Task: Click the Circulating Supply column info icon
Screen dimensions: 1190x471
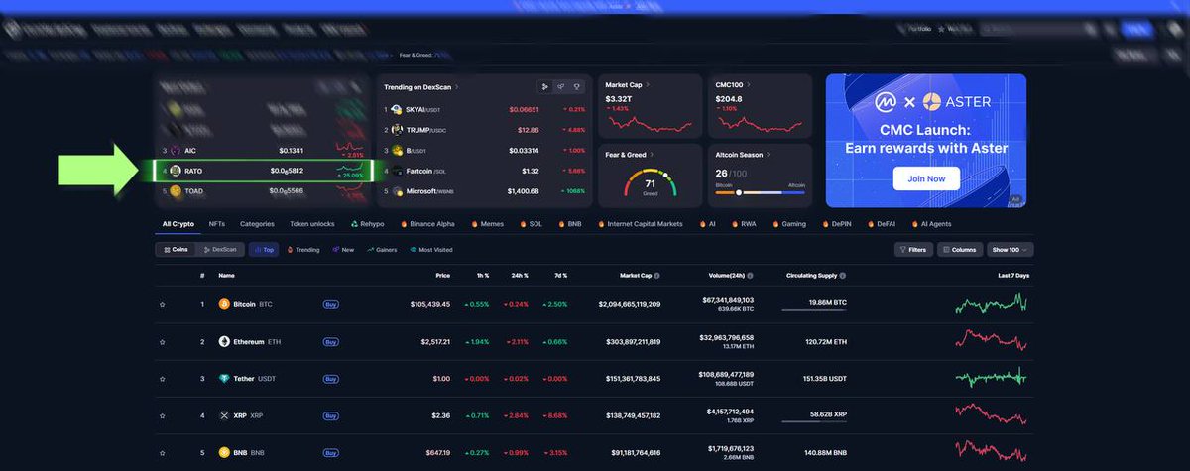Action: pos(845,275)
